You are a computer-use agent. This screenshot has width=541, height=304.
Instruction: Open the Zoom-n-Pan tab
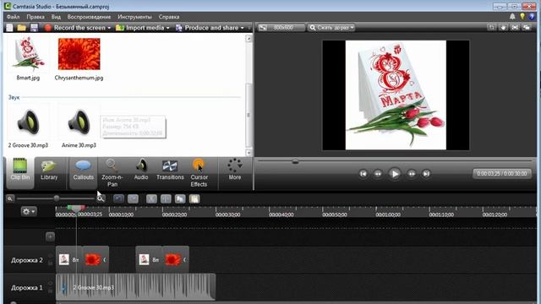(112, 173)
